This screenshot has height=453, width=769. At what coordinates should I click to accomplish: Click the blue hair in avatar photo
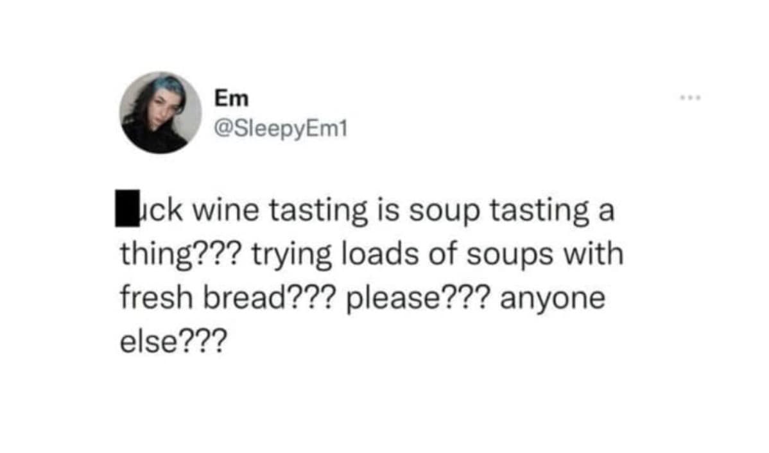(169, 87)
